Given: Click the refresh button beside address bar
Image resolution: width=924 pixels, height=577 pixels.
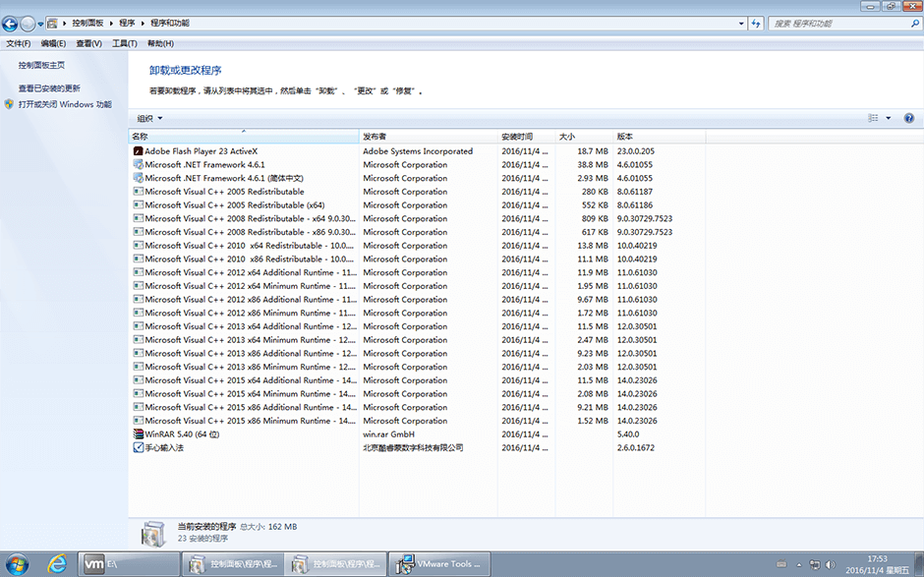Looking at the screenshot, I should [756, 24].
